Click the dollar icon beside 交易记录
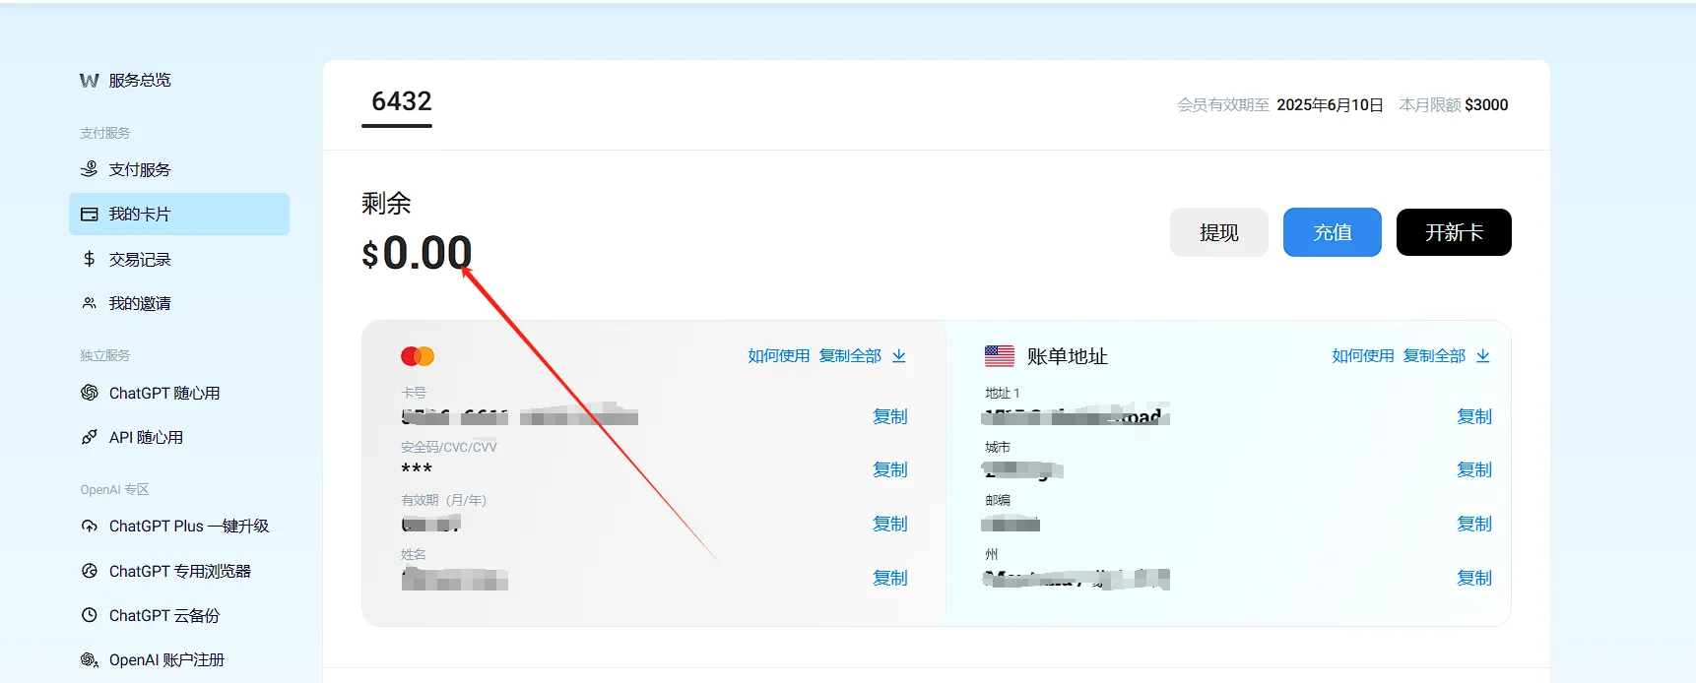Image resolution: width=1696 pixels, height=683 pixels. 90,259
